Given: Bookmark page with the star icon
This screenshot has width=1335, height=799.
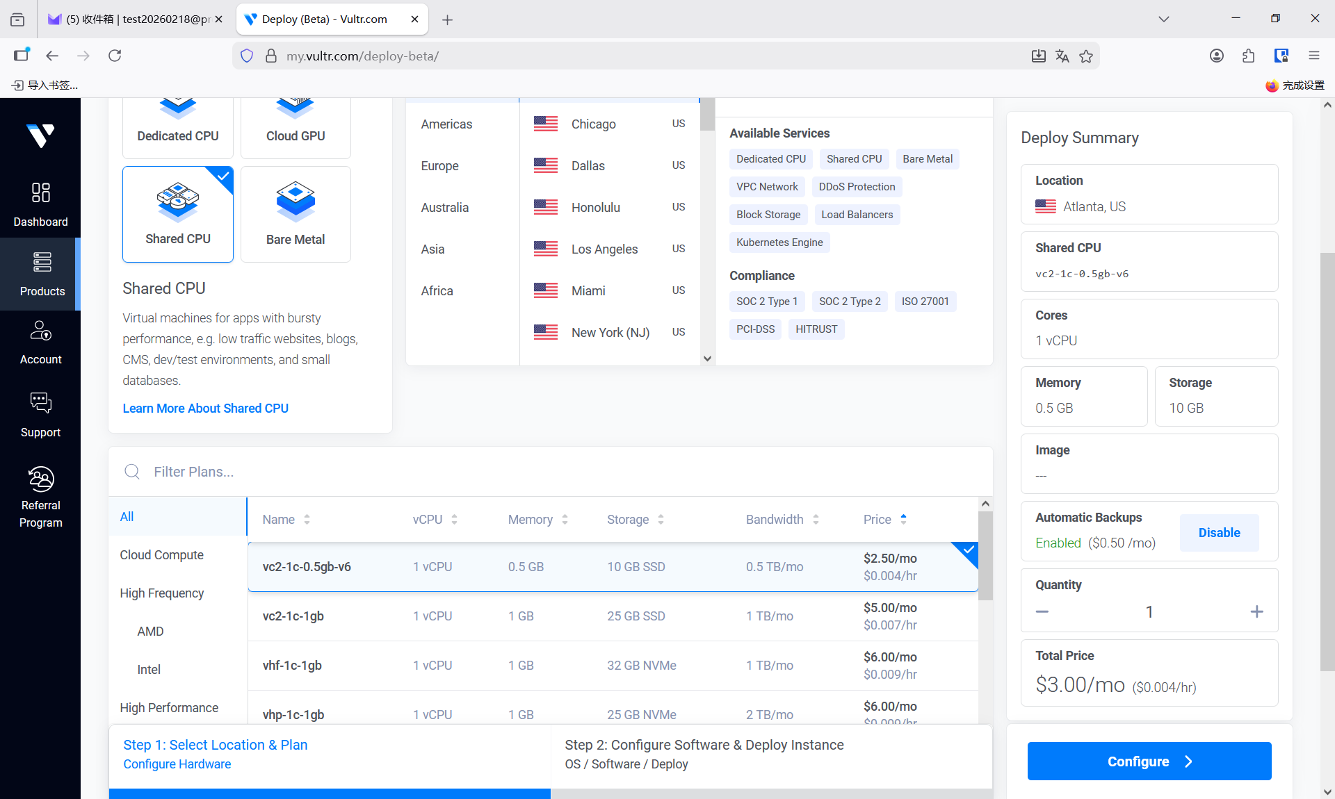Looking at the screenshot, I should click(1086, 56).
